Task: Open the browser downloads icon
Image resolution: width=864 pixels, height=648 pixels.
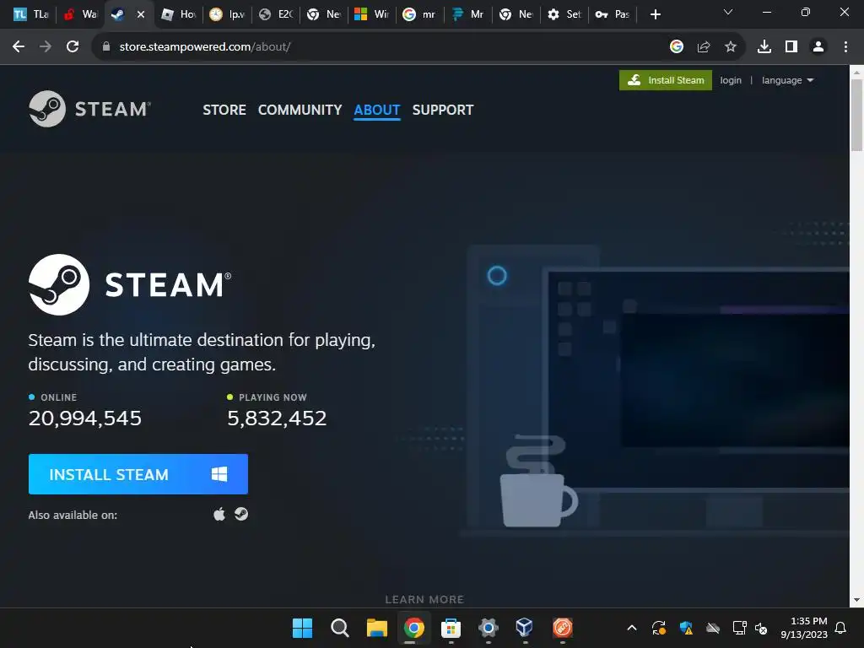Action: point(764,47)
